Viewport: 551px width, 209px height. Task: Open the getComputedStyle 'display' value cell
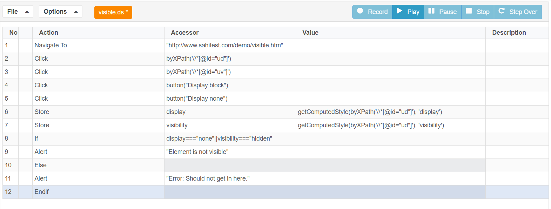click(x=391, y=112)
